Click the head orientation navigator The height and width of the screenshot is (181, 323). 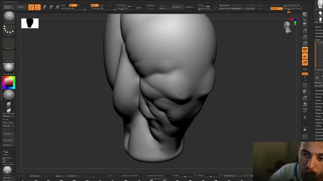pos(287,27)
